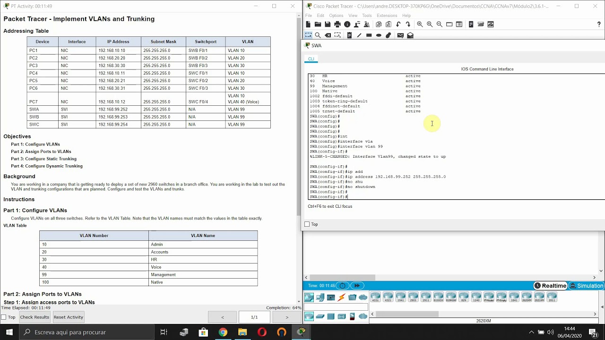Click the Check Results button
The image size is (605, 340).
(35, 317)
